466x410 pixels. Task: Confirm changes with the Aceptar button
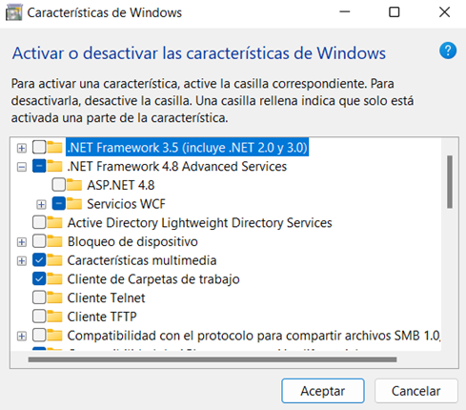tap(323, 391)
